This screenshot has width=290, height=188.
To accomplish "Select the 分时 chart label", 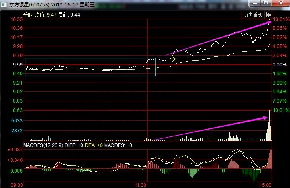I will [x=28, y=15].
